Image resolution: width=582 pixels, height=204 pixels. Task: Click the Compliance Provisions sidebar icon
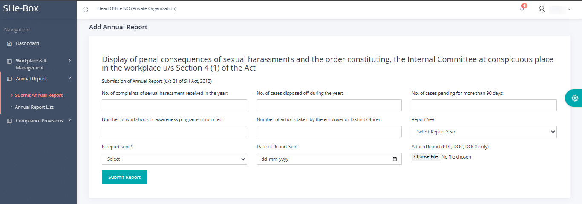9,121
